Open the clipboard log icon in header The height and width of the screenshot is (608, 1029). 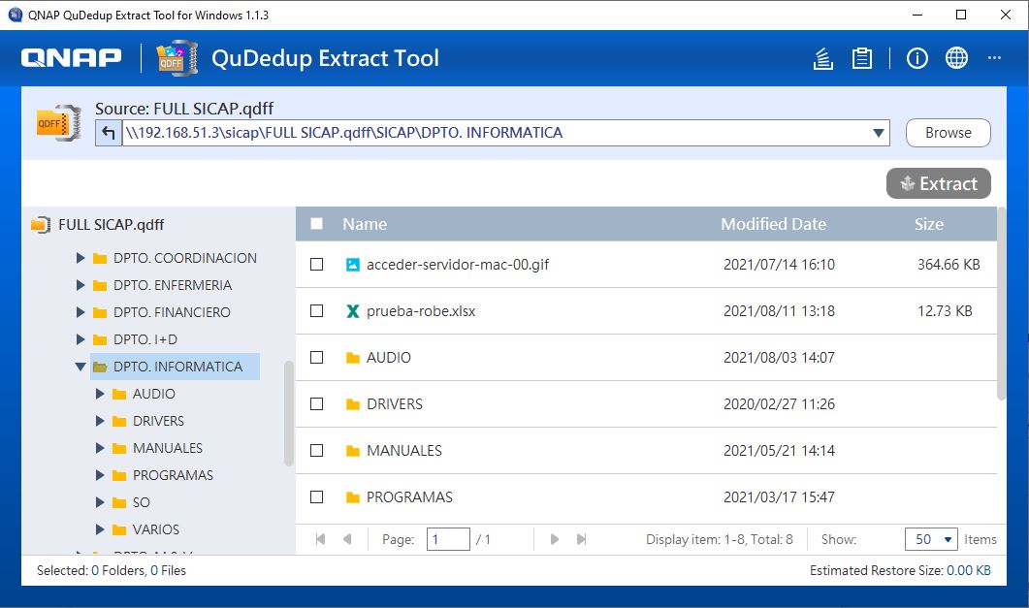pyautogui.click(x=861, y=58)
